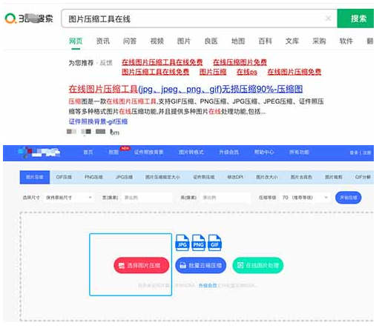Screen dimensions: 382x328
Task: Open the 图片裁剪 tab
Action: (x=334, y=177)
